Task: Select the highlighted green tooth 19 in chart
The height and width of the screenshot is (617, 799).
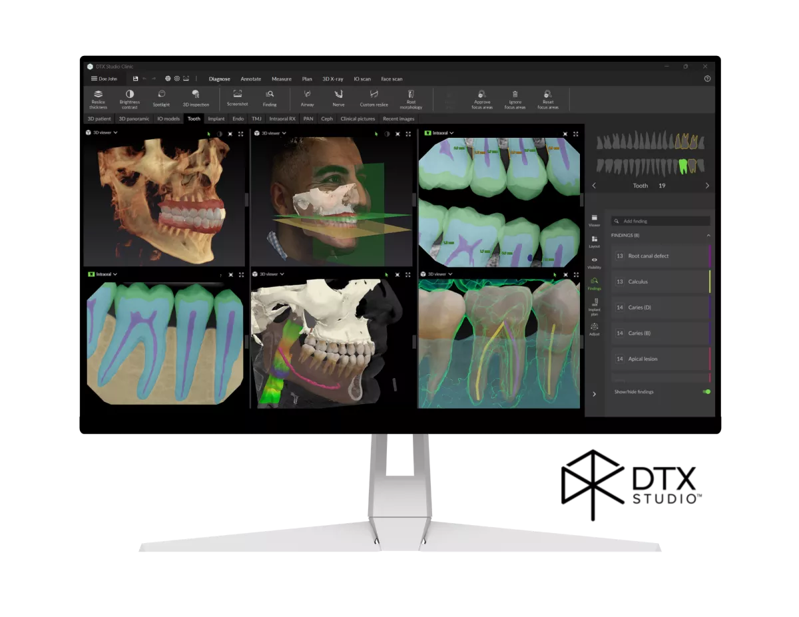Action: click(x=682, y=165)
